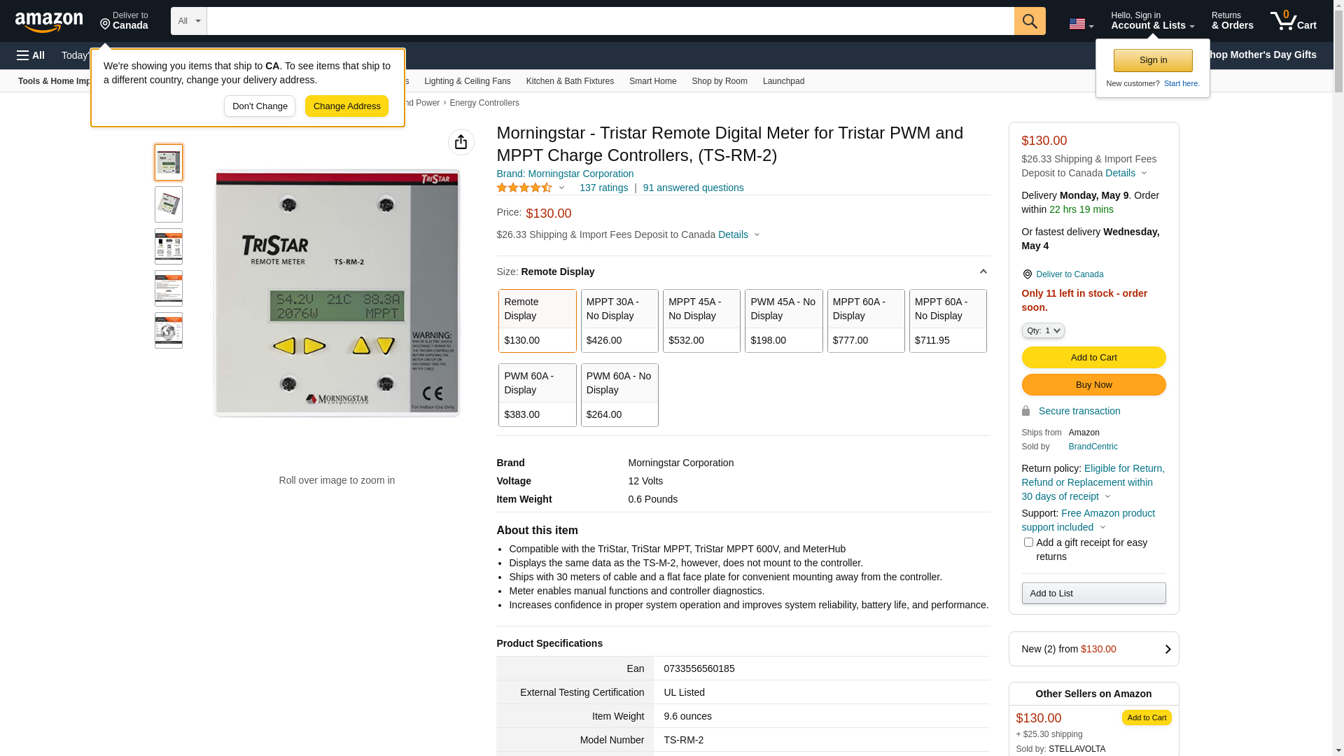The height and width of the screenshot is (756, 1344).
Task: Open the Smart Home menu item
Action: [x=652, y=81]
